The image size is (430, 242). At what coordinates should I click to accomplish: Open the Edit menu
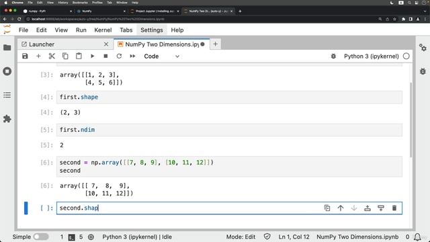(42, 30)
